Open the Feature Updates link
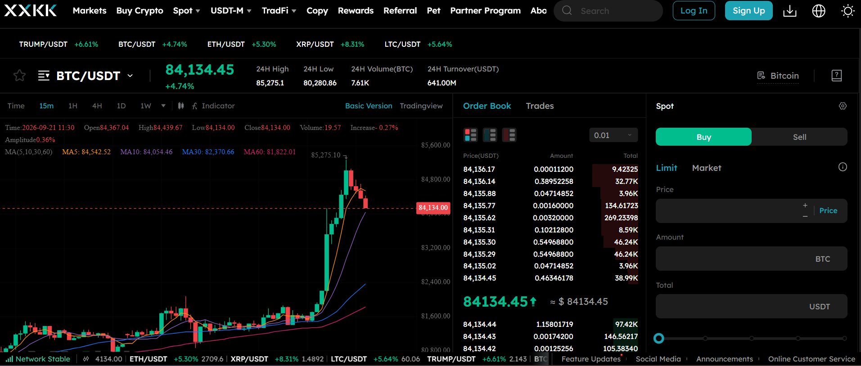The height and width of the screenshot is (366, 861). pyautogui.click(x=591, y=359)
